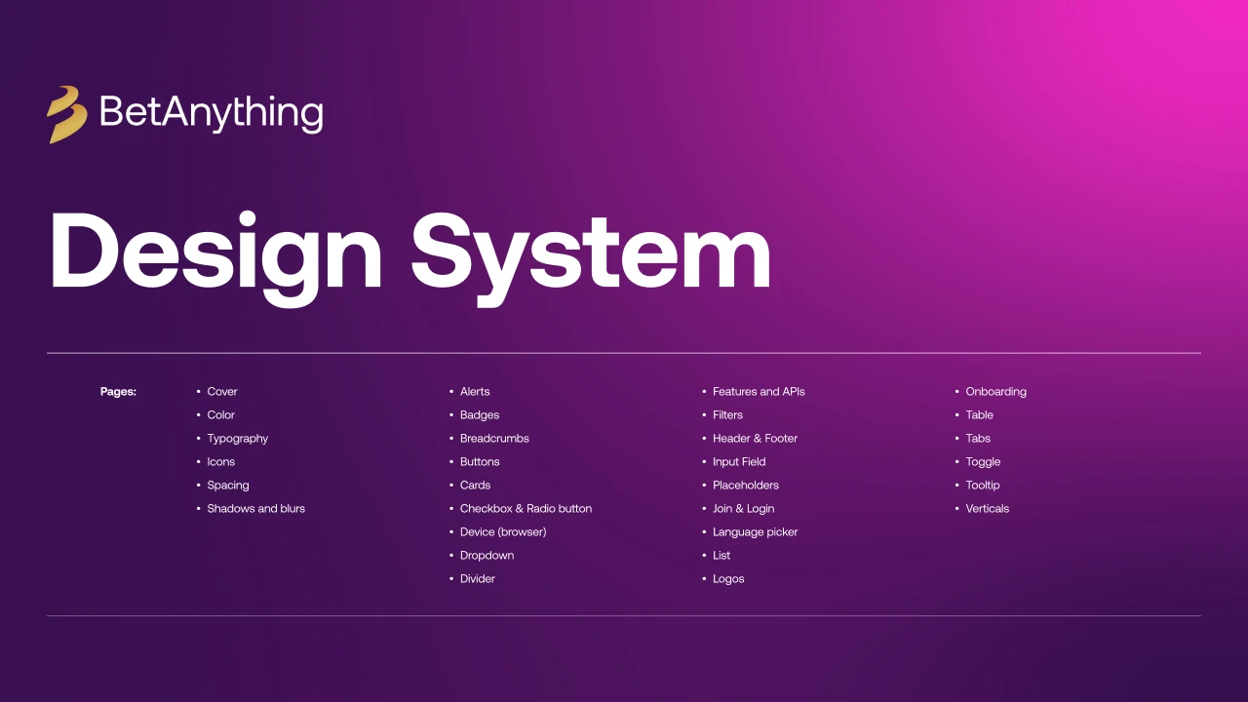Open Features and APIs entry
The image size is (1248, 702).
coord(759,392)
